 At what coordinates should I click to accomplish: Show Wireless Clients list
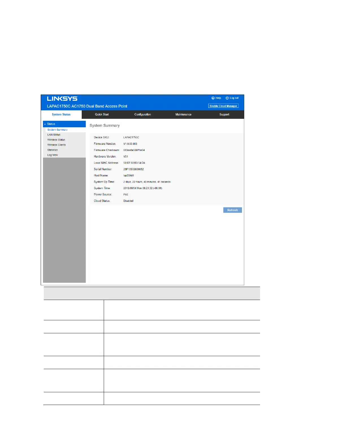coord(57,145)
